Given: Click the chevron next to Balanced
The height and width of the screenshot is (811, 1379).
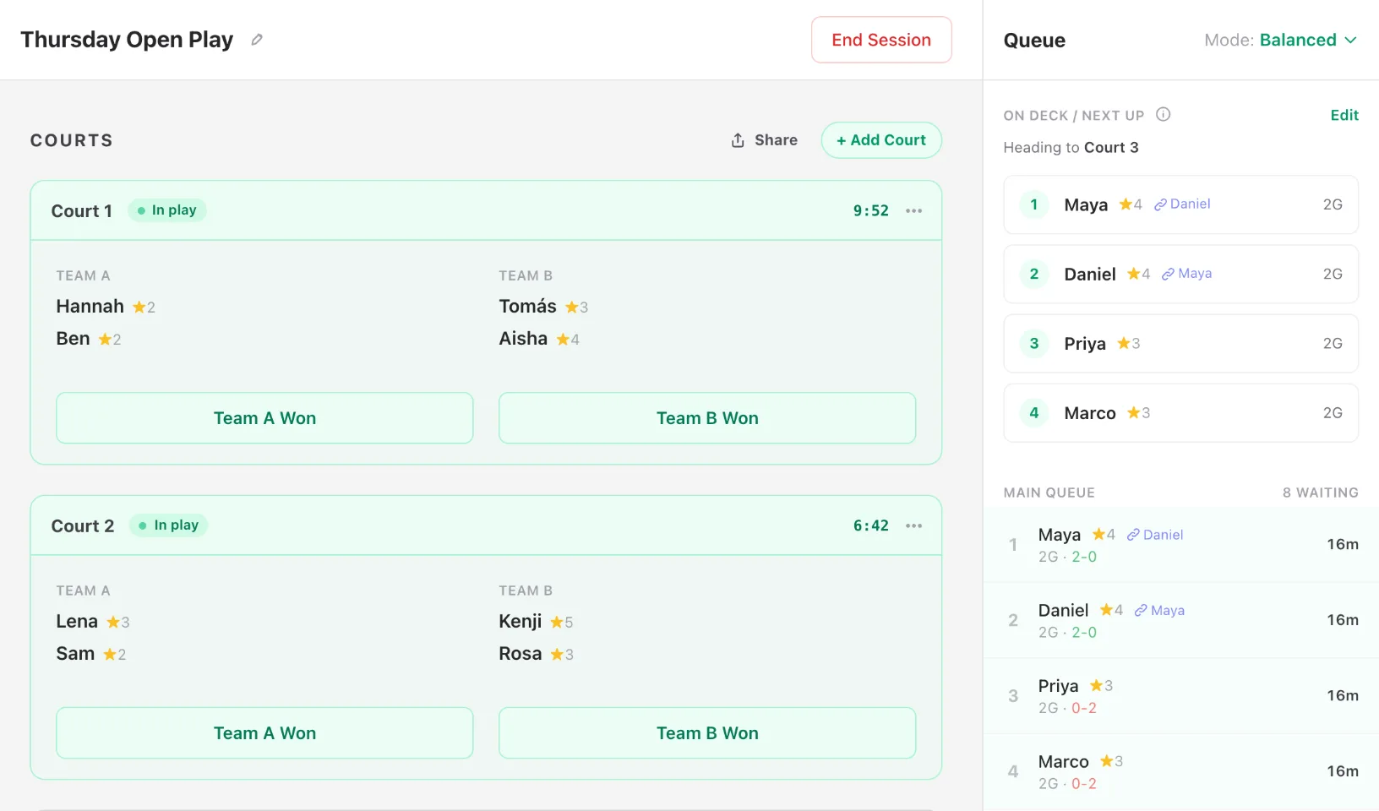Looking at the screenshot, I should click(1350, 40).
